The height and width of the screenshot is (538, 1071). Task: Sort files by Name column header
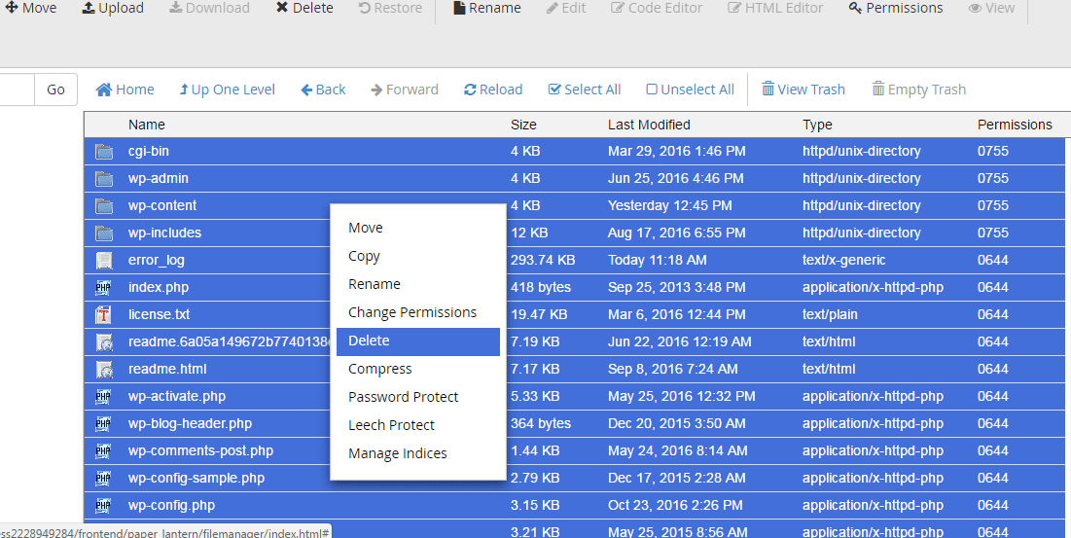(147, 125)
